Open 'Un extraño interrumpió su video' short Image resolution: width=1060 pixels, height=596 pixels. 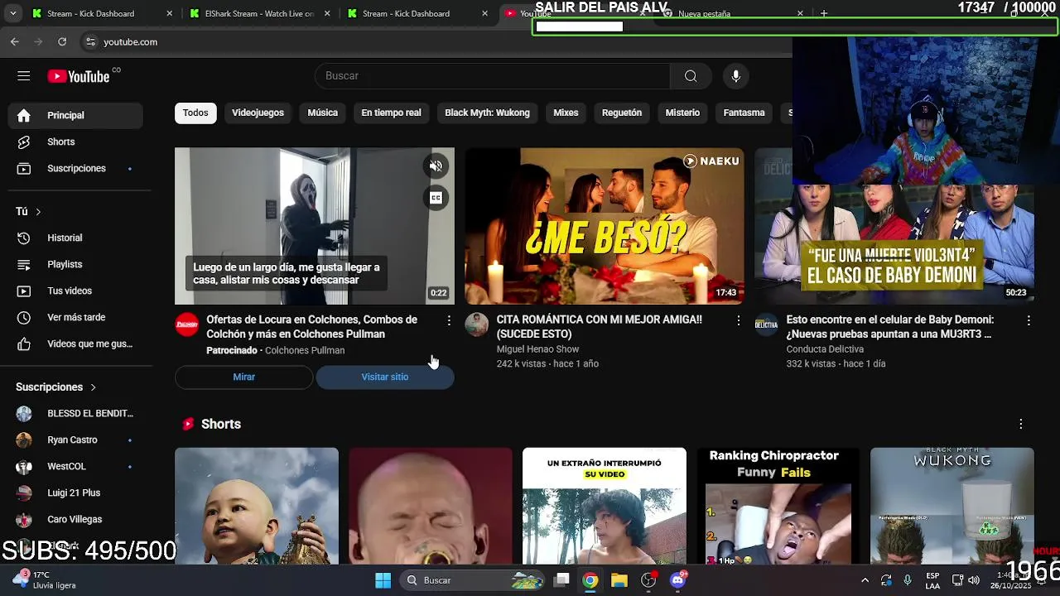point(605,506)
